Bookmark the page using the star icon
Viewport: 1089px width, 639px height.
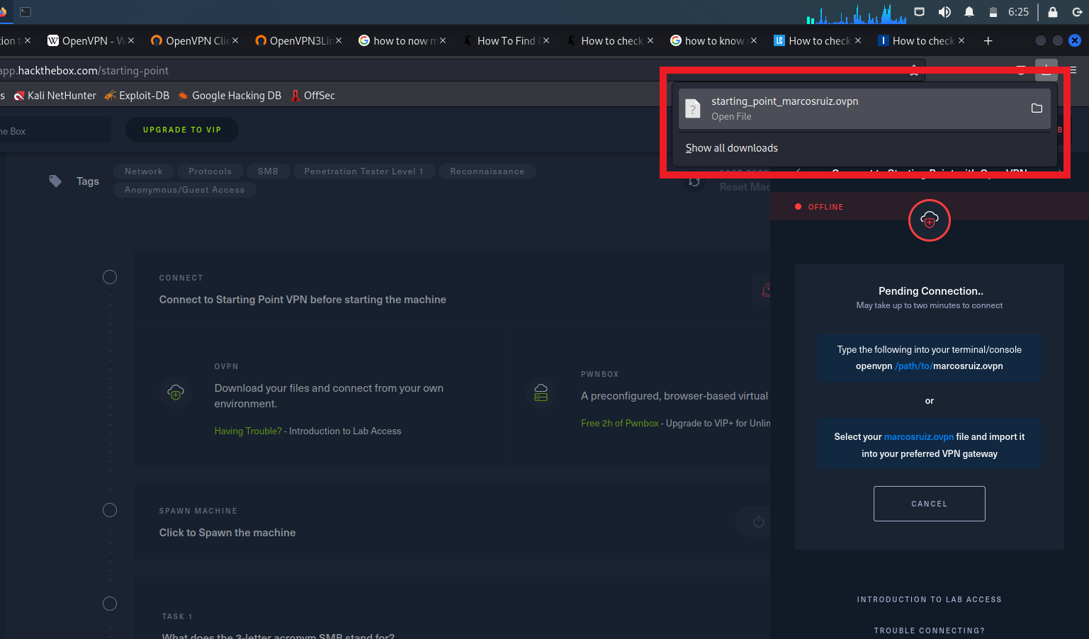[x=914, y=70]
